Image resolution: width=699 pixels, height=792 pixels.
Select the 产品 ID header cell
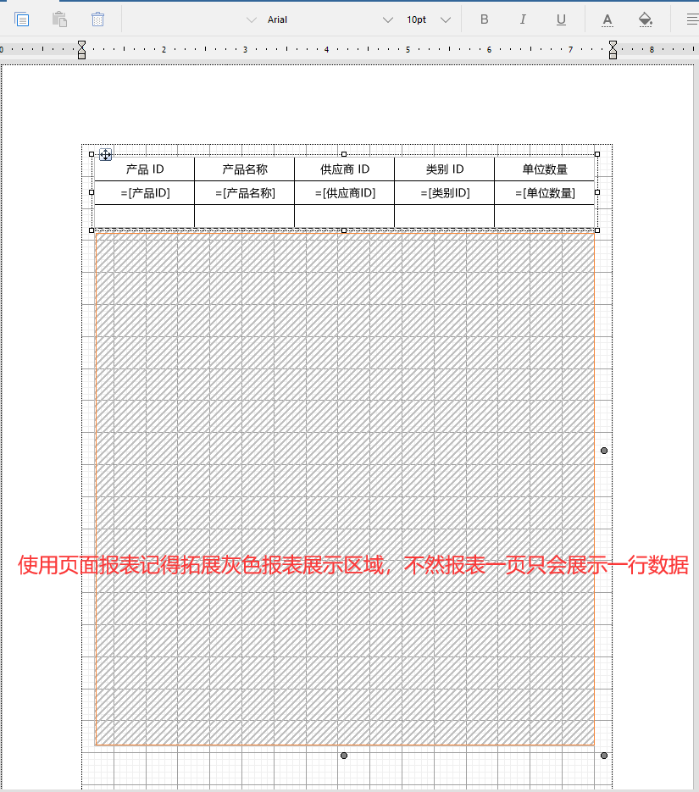(x=144, y=169)
